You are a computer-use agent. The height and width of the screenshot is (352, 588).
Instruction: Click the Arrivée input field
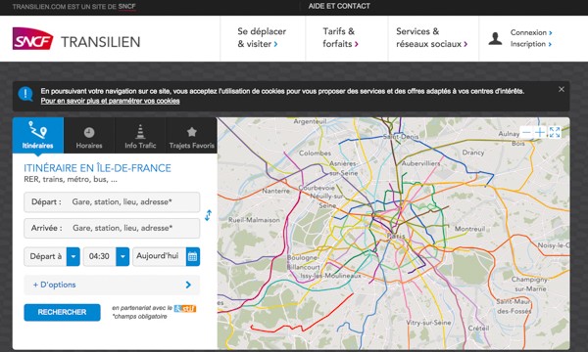112,228
